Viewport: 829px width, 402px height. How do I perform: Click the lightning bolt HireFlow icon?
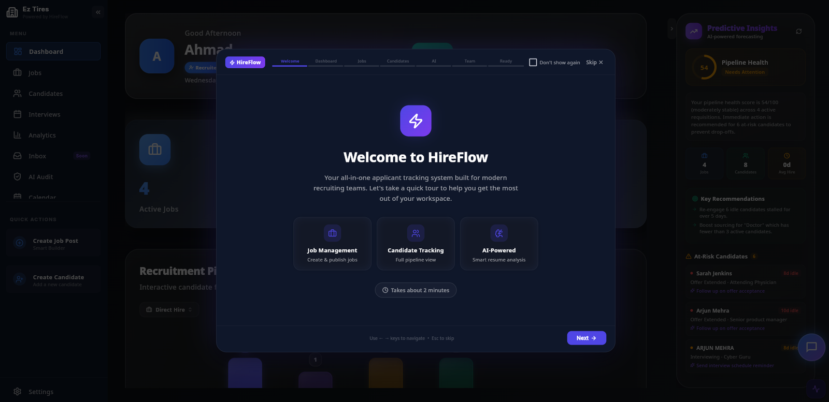pyautogui.click(x=416, y=121)
